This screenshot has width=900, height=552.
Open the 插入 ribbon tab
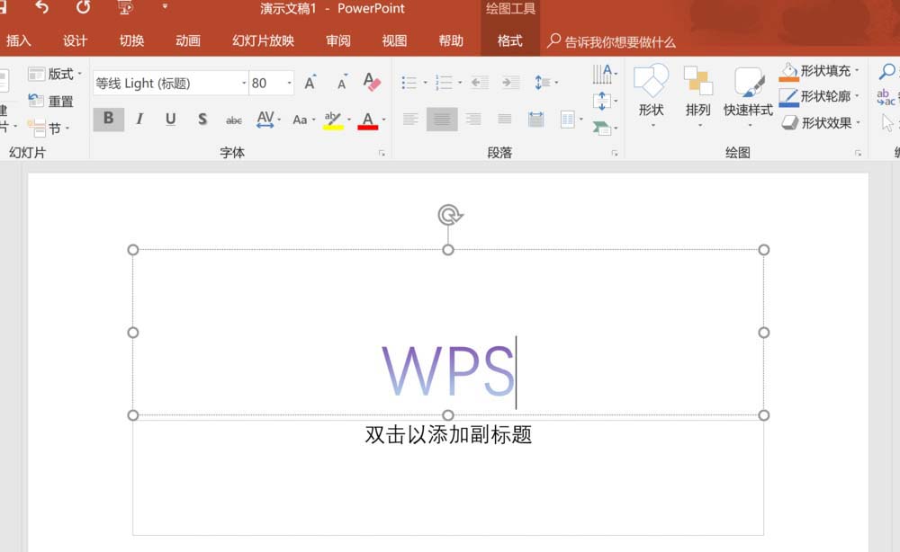pos(18,40)
